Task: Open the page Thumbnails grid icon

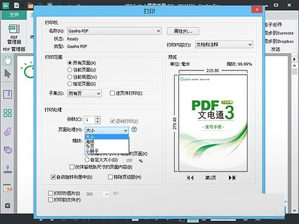Action: [x=8, y=113]
